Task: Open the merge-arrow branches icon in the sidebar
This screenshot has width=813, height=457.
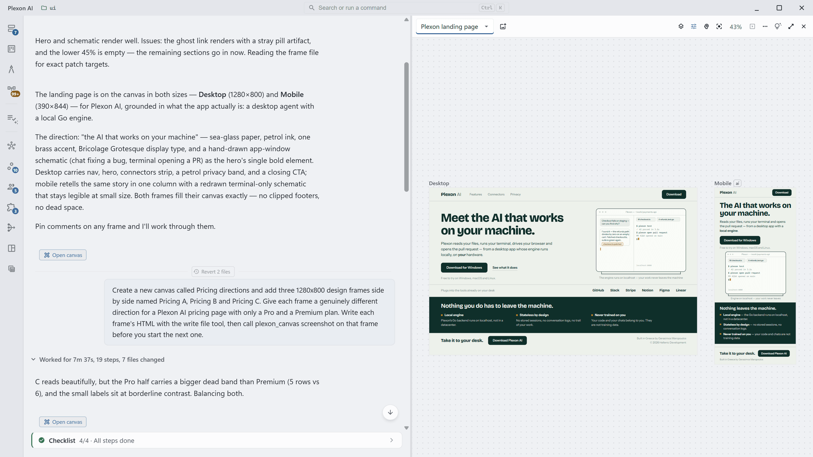Action: [x=12, y=228]
